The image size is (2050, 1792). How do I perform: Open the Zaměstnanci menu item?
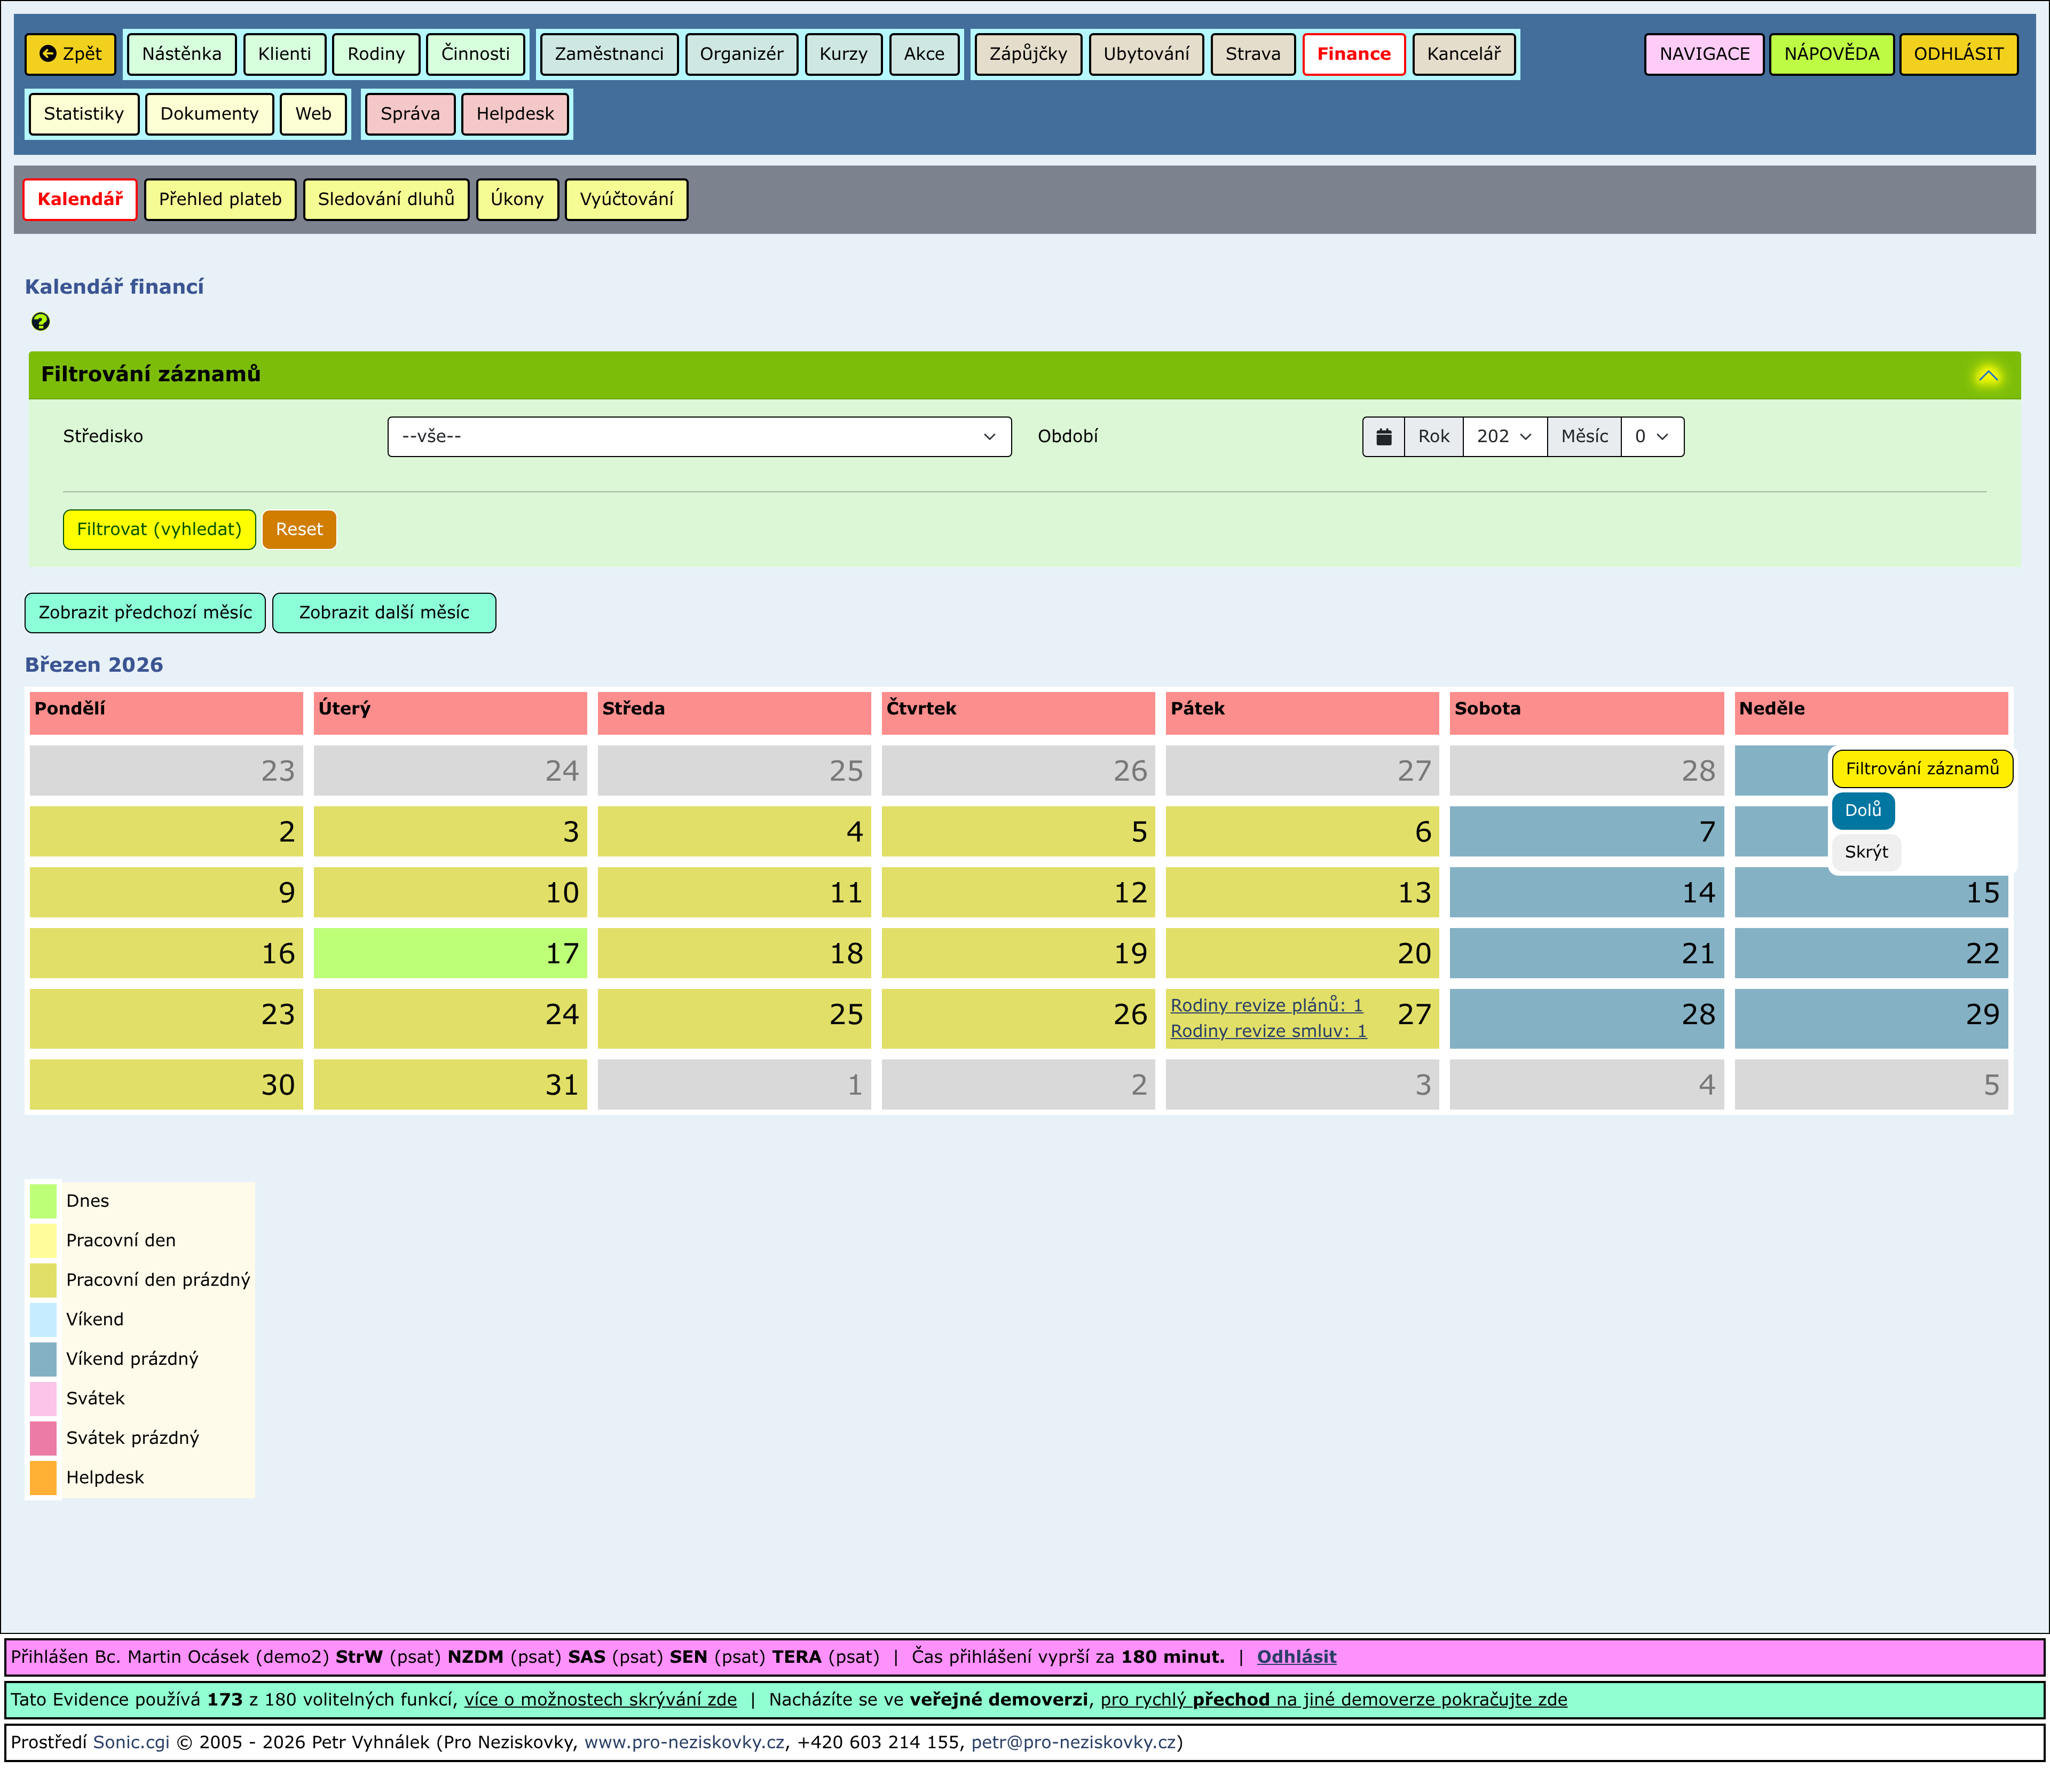(x=609, y=54)
